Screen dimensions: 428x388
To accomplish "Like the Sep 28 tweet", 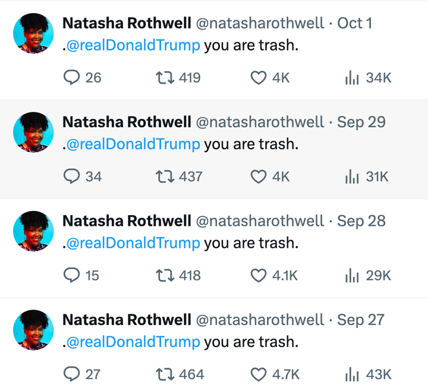I will [x=258, y=275].
